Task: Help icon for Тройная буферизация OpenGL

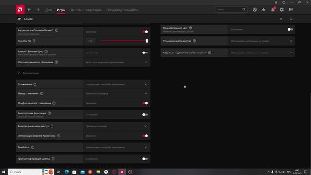Action: point(53,159)
